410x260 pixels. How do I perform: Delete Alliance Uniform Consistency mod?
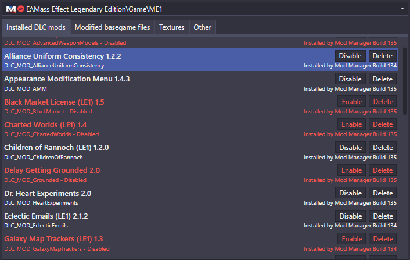point(383,56)
